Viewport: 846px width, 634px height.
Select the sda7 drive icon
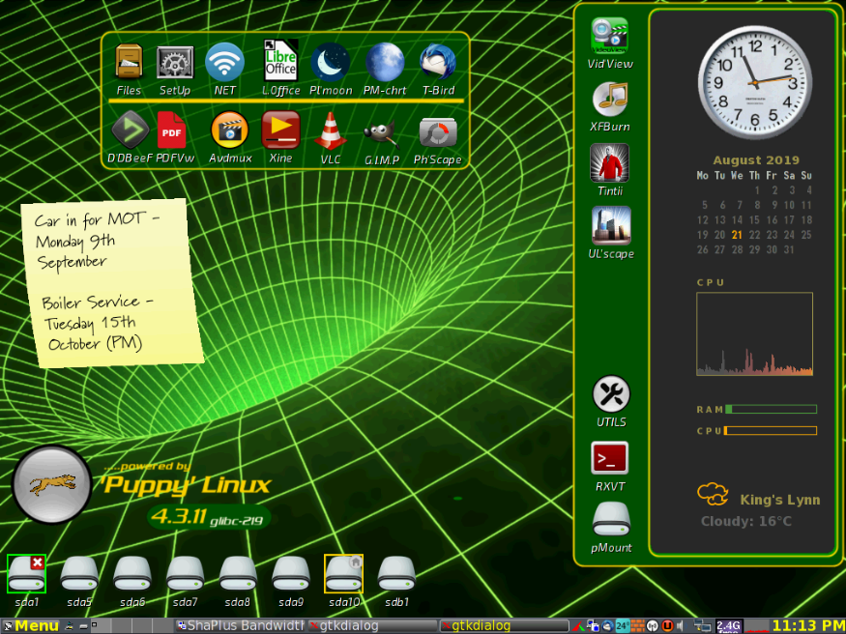click(185, 574)
